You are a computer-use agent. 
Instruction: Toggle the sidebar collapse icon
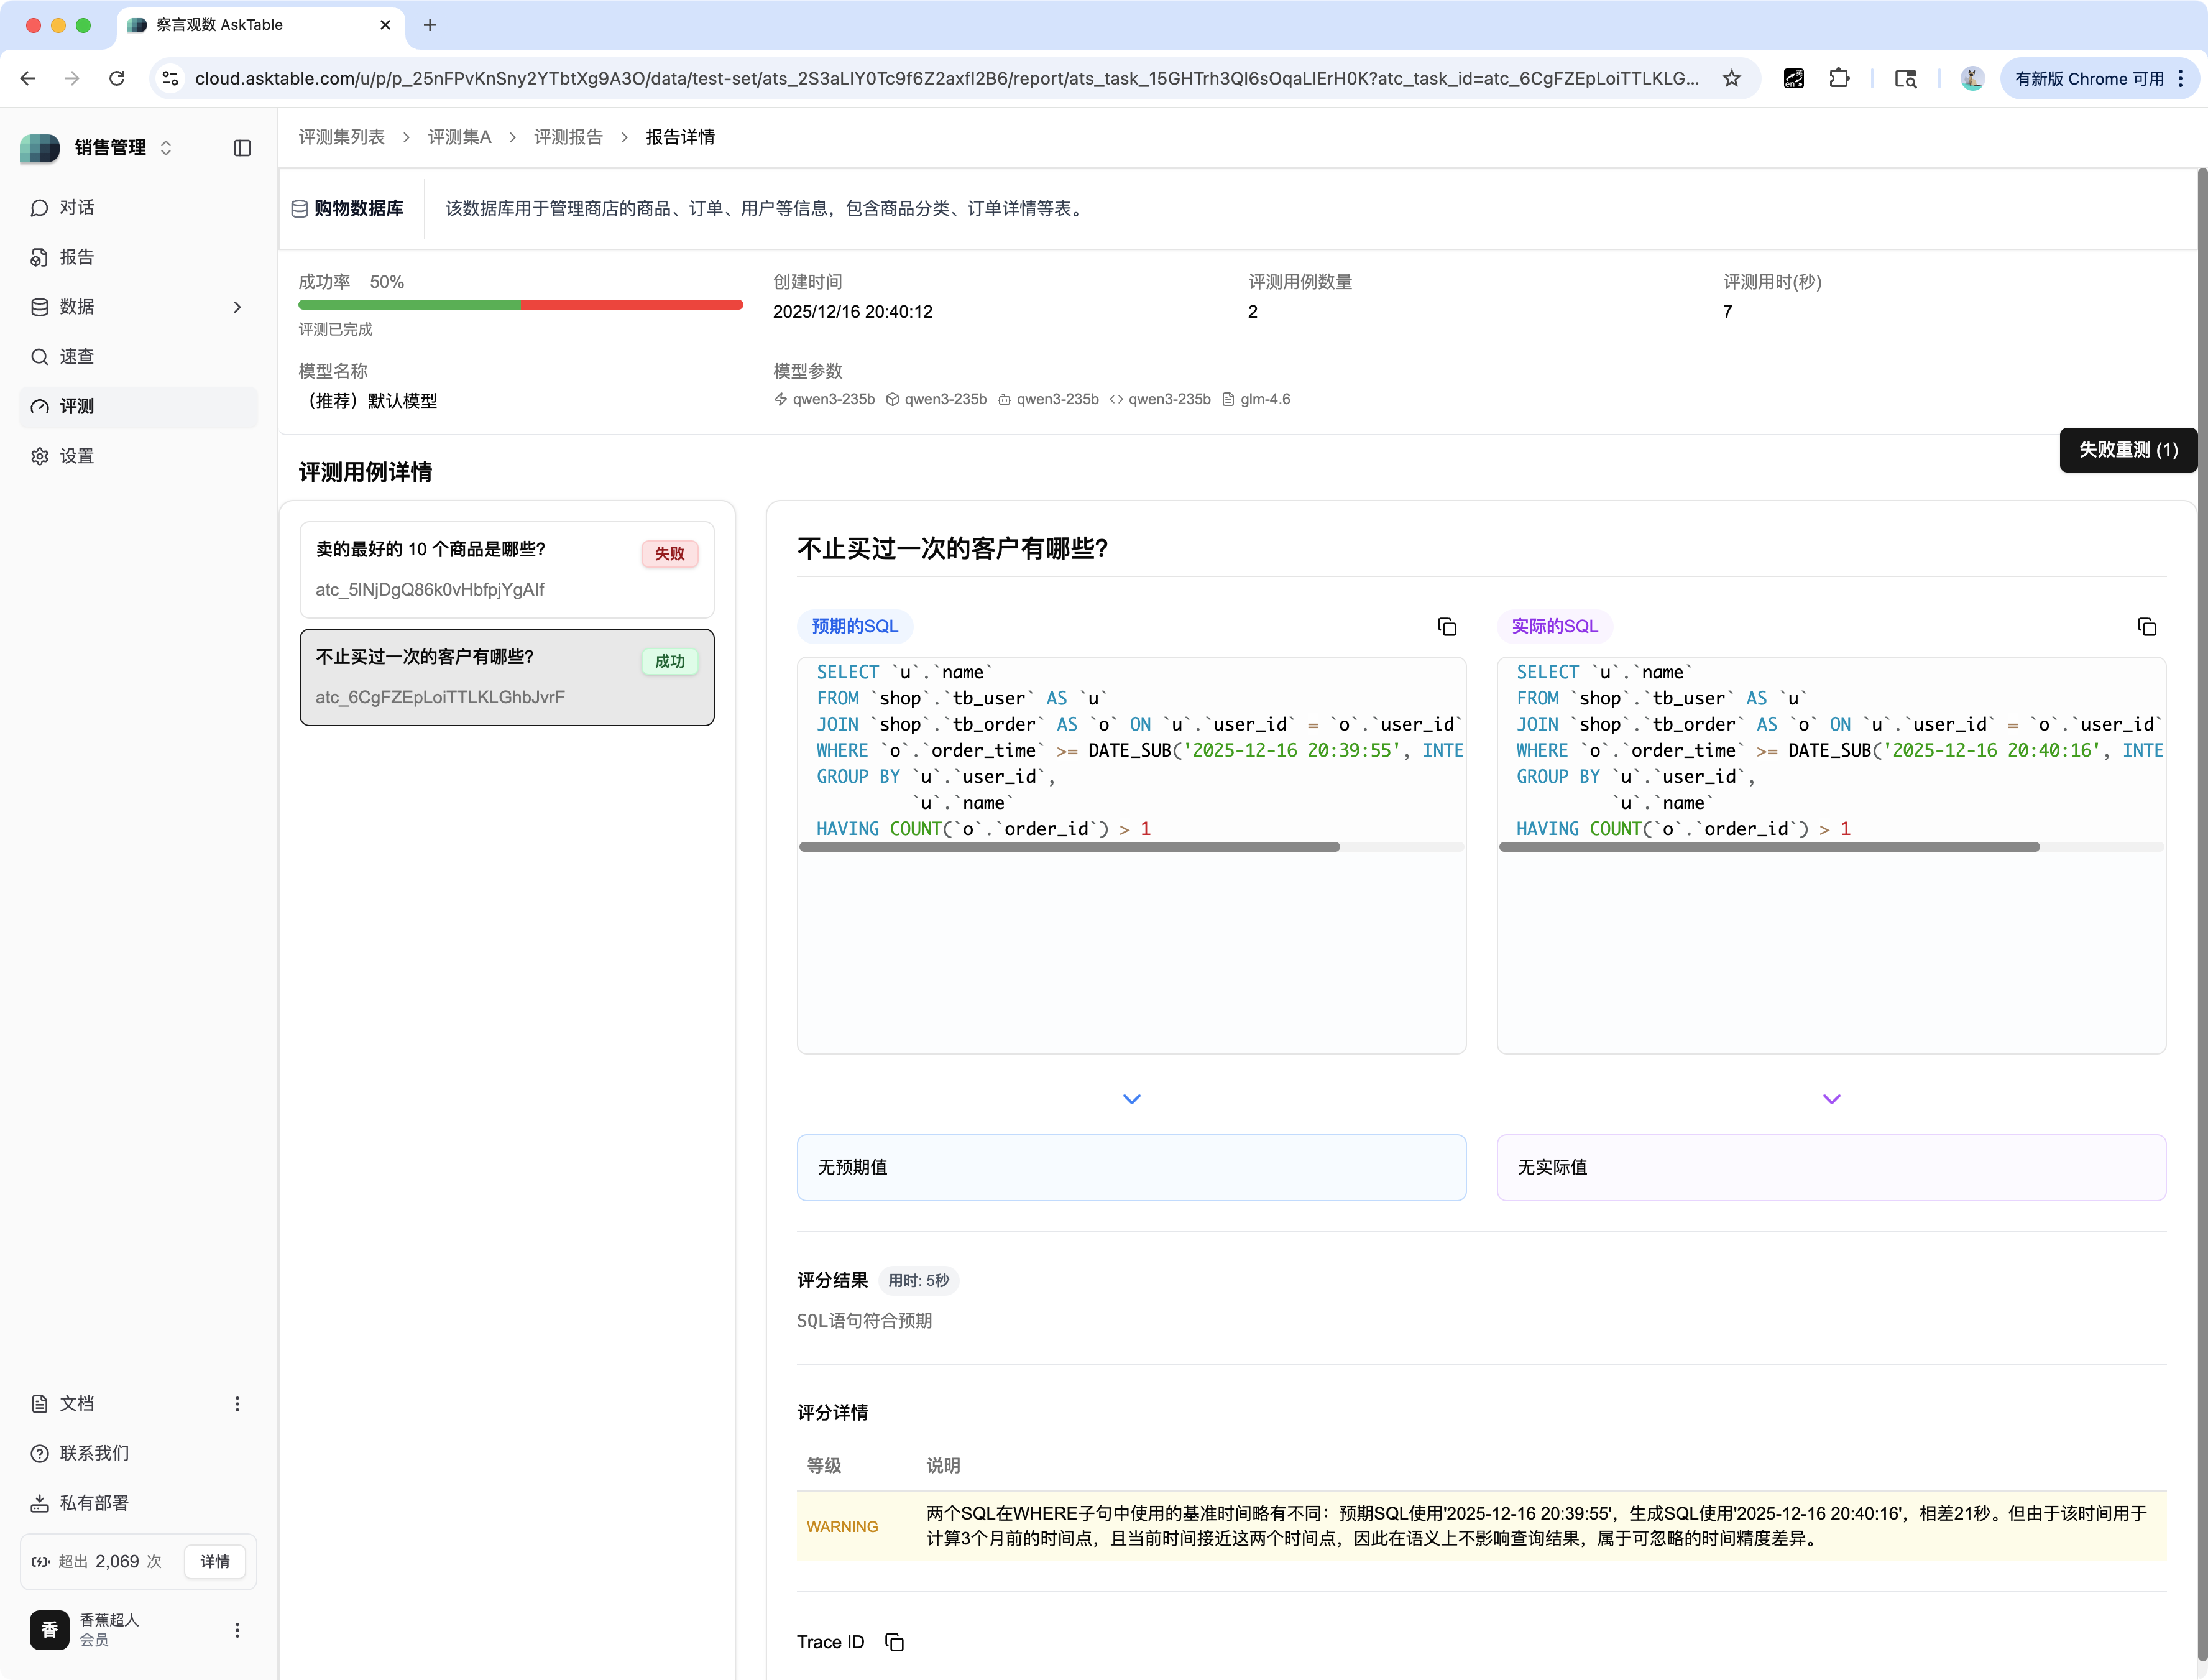242,148
